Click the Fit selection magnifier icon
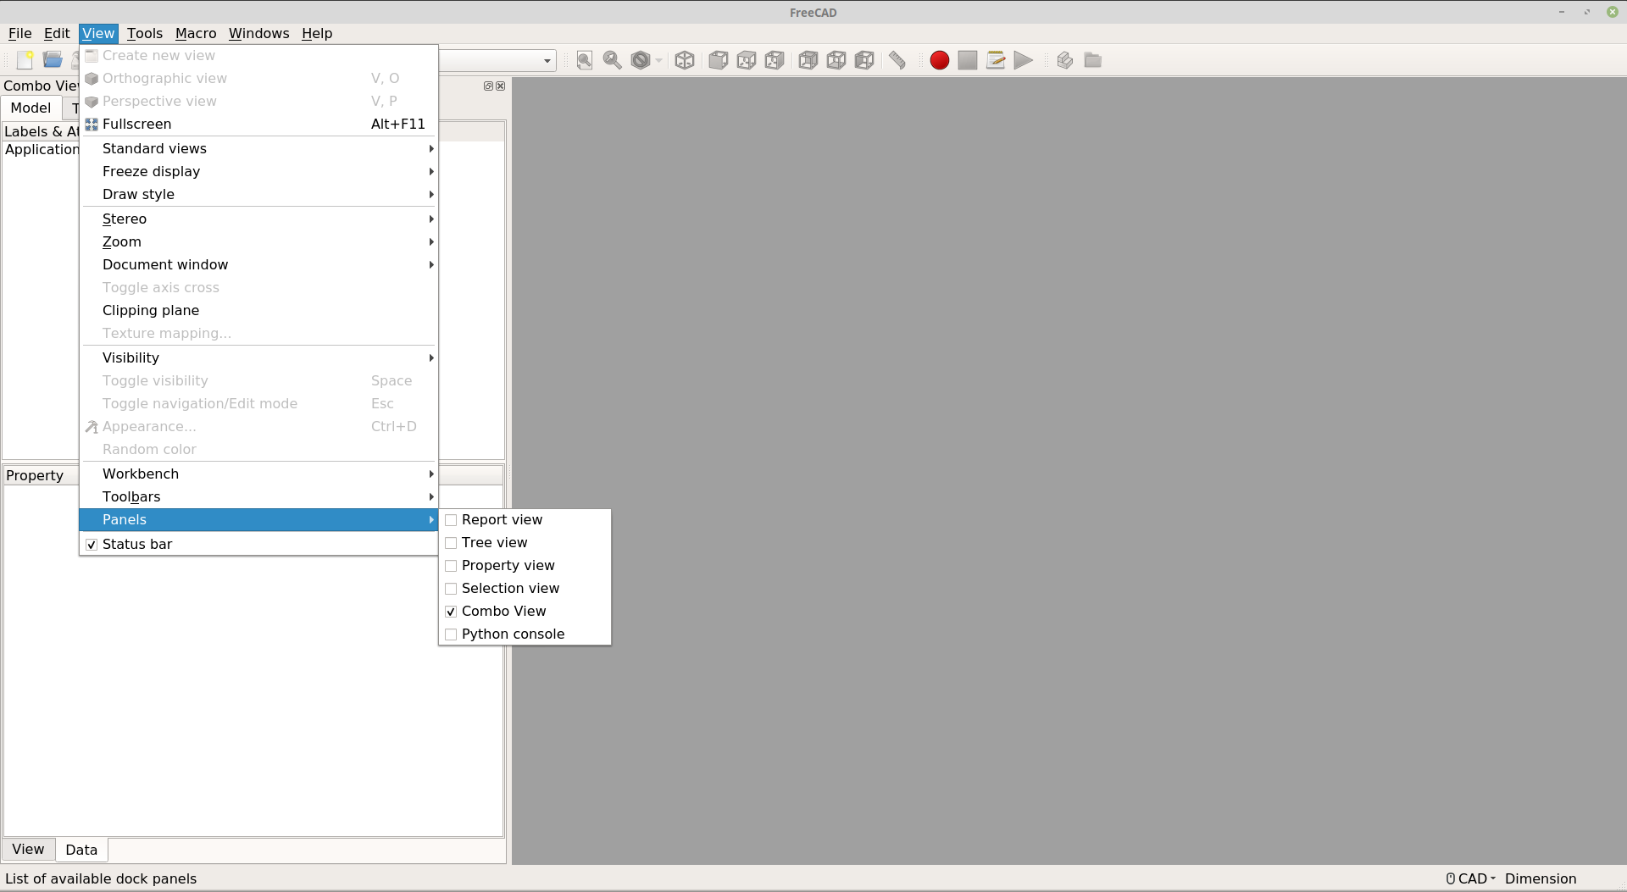1627x892 pixels. pos(613,60)
